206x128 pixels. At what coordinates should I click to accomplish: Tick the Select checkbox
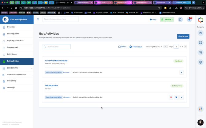pos(120,47)
